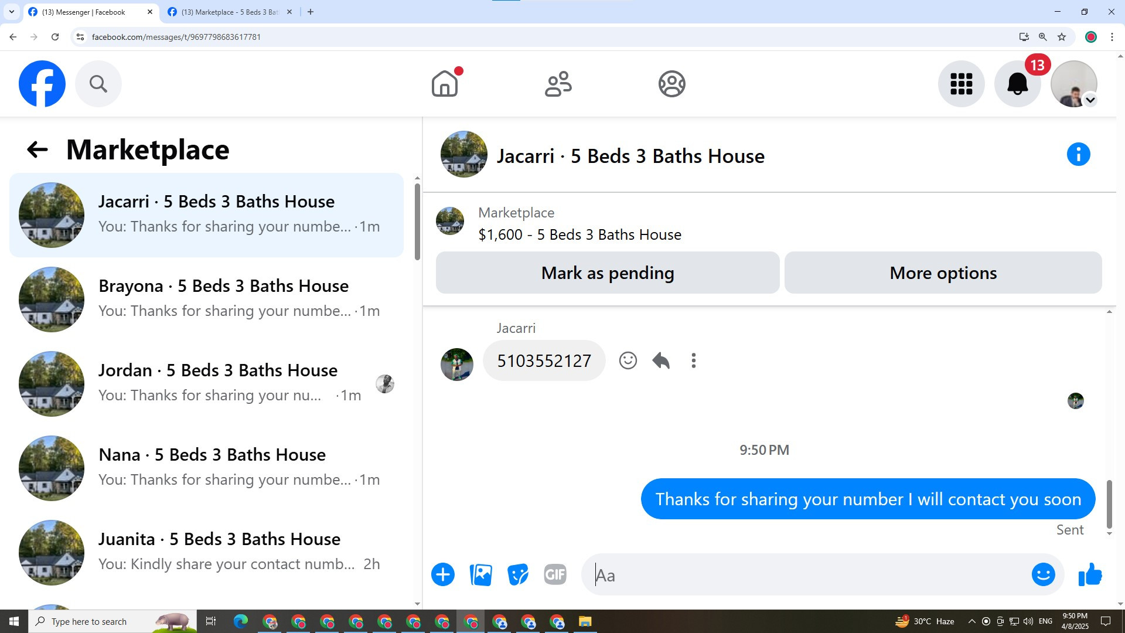The height and width of the screenshot is (633, 1125).
Task: Open the plus more actions menu
Action: tap(443, 575)
